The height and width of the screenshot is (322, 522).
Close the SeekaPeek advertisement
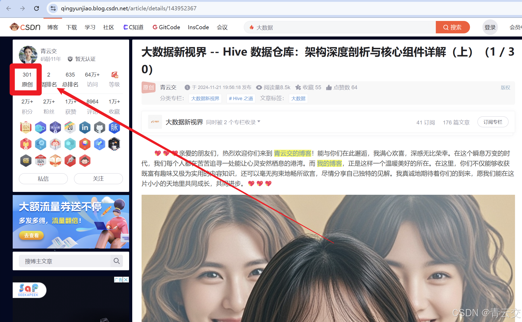(x=126, y=280)
